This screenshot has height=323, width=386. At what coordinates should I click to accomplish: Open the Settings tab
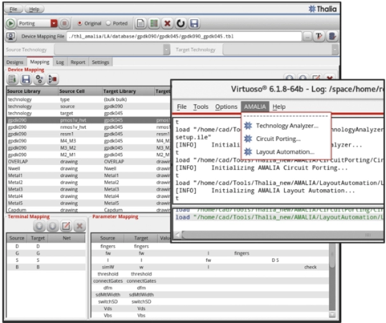[x=100, y=62]
